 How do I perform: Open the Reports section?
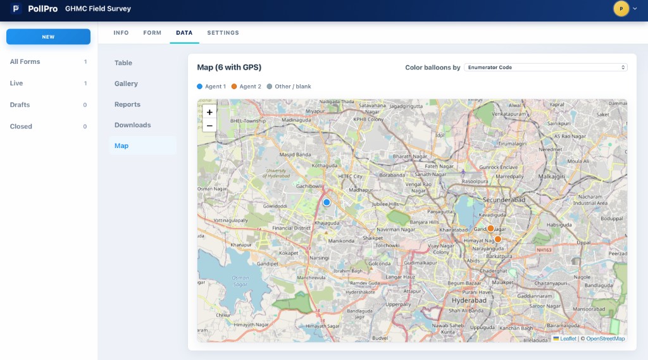click(142, 104)
